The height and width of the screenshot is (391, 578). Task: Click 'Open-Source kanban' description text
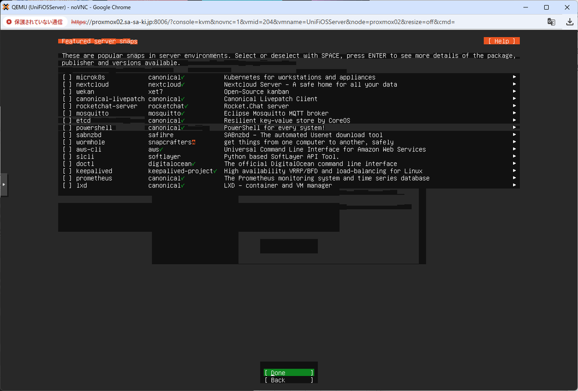click(257, 92)
